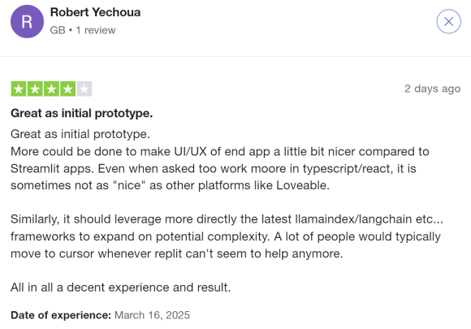Click the line about moving to cursor
The width and height of the screenshot is (471, 329).
[x=177, y=253]
